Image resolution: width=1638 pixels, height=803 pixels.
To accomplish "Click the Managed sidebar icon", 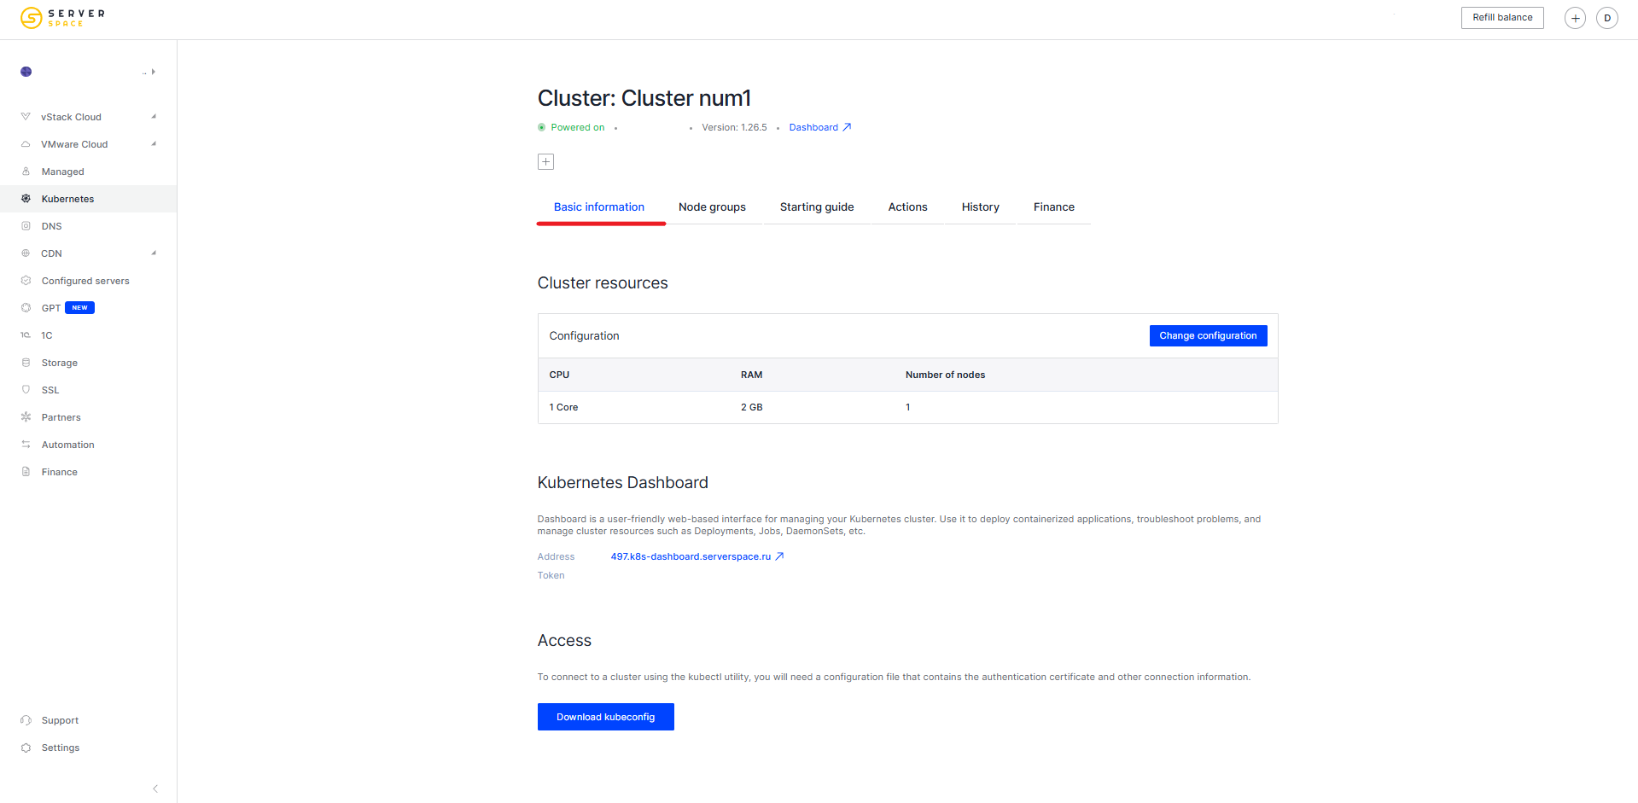I will click(26, 172).
